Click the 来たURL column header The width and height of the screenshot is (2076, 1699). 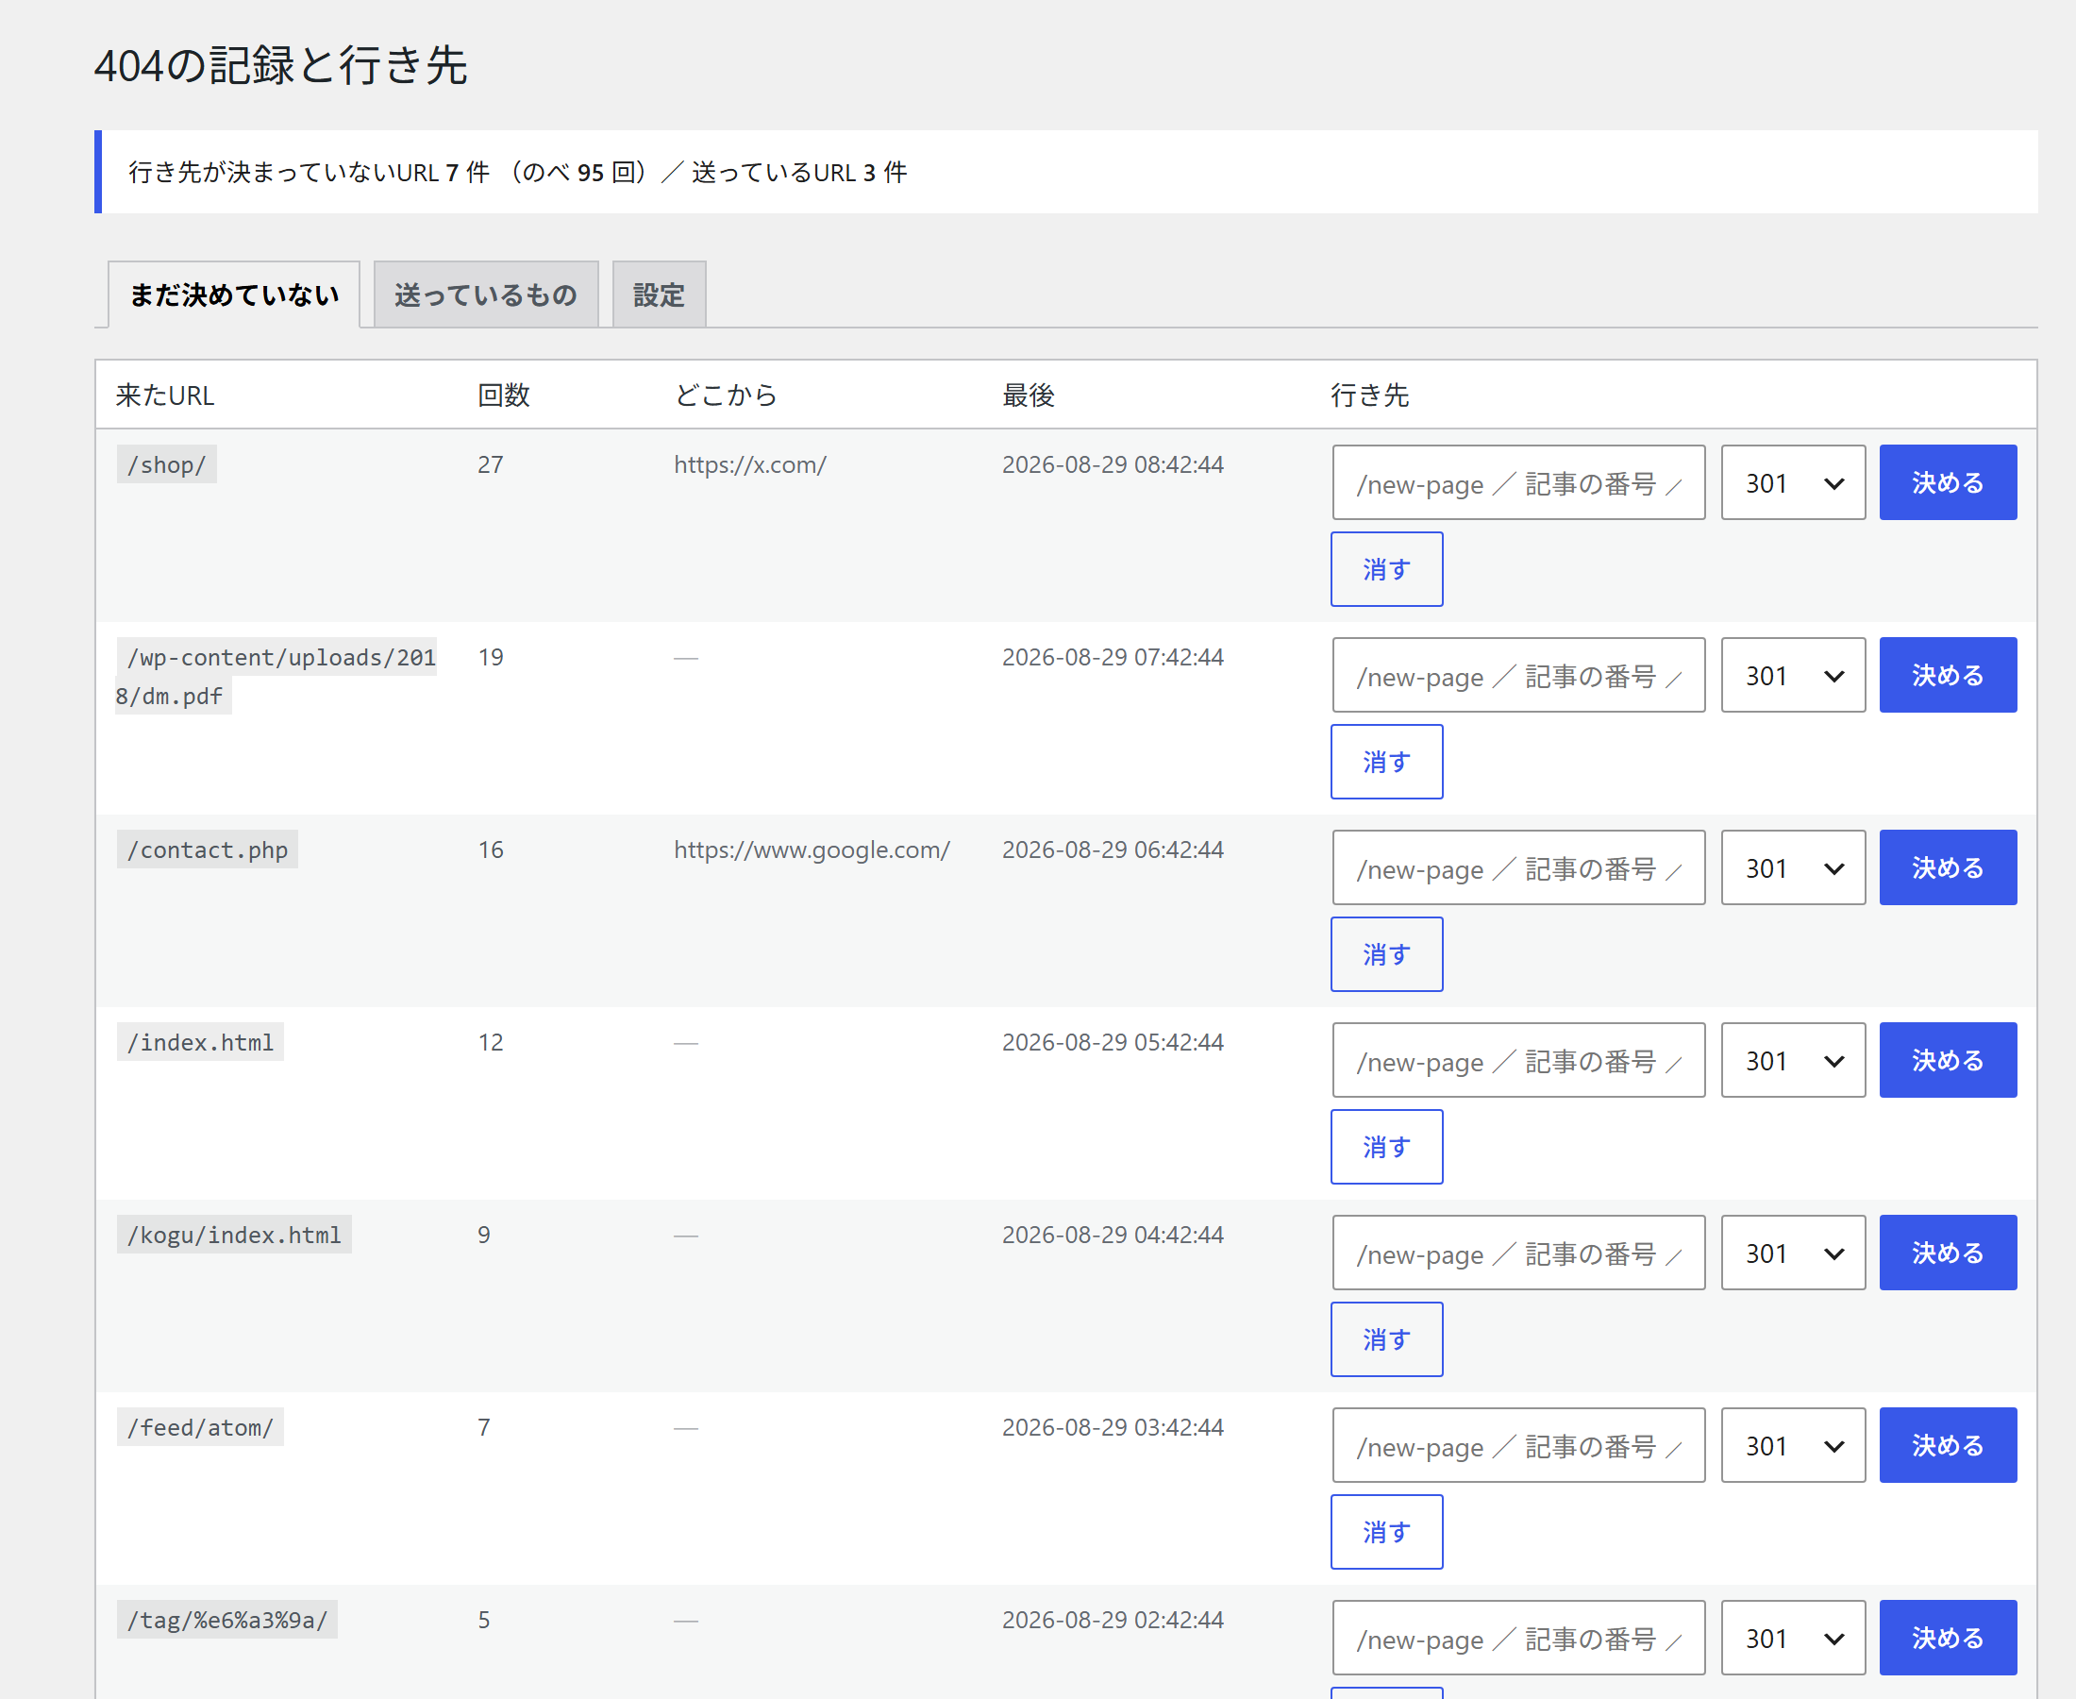[165, 395]
